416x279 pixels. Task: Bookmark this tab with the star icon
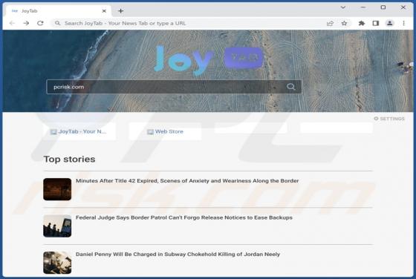point(344,23)
